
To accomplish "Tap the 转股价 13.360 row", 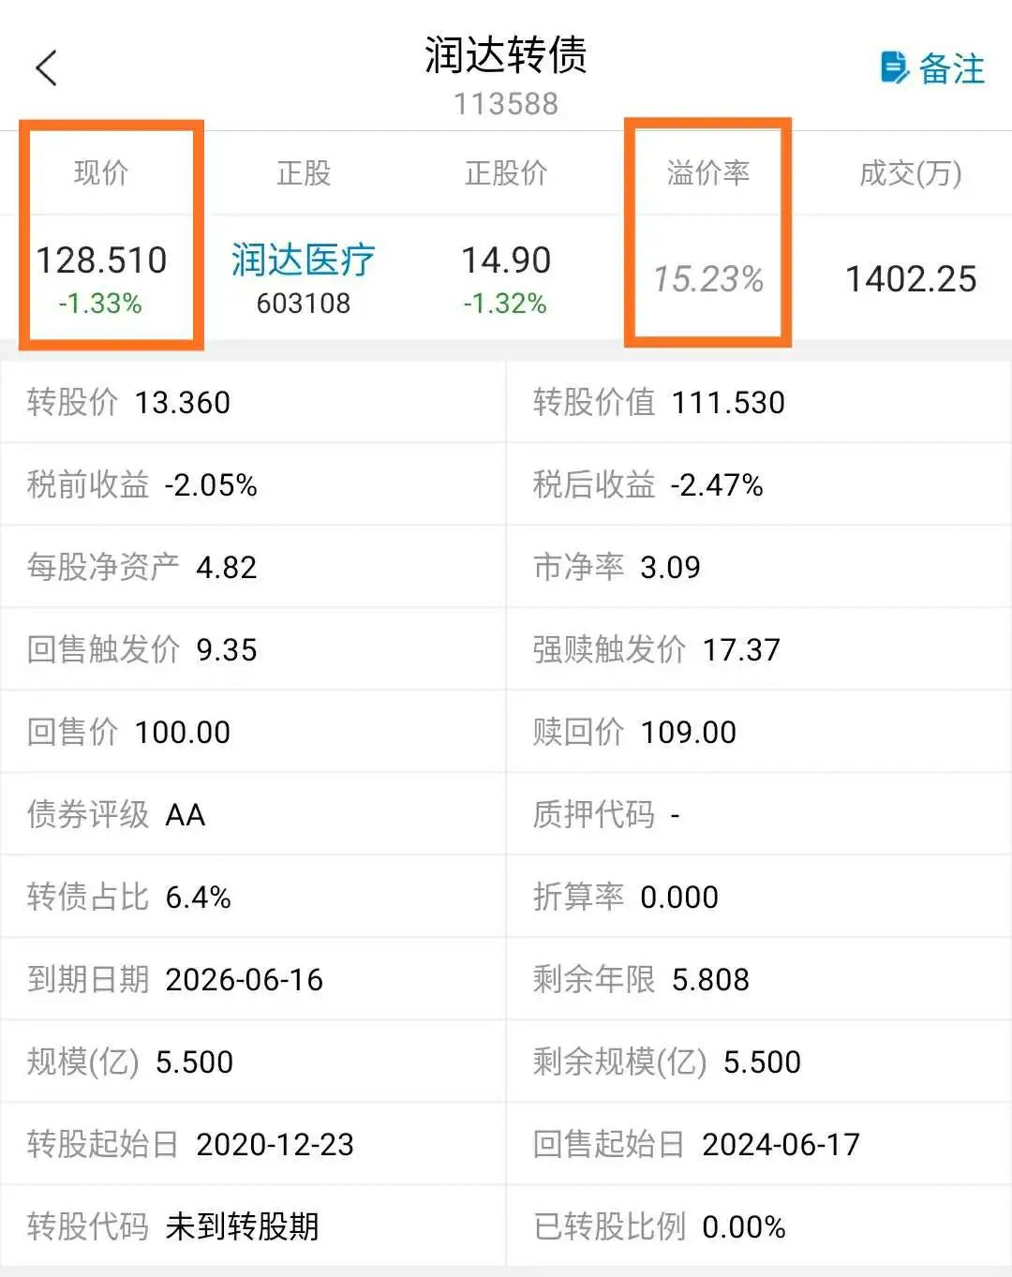I will click(x=253, y=402).
